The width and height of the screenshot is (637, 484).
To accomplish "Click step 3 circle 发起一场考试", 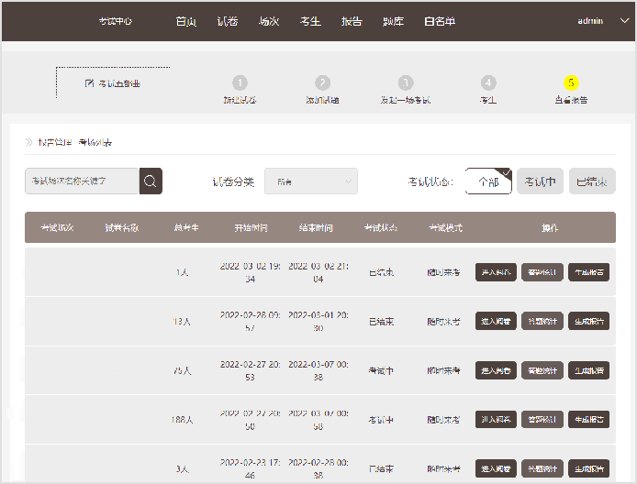I will (x=406, y=82).
